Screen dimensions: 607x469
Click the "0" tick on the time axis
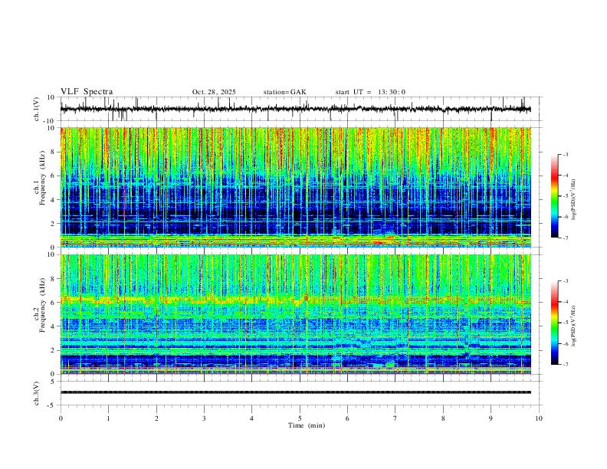coord(61,418)
